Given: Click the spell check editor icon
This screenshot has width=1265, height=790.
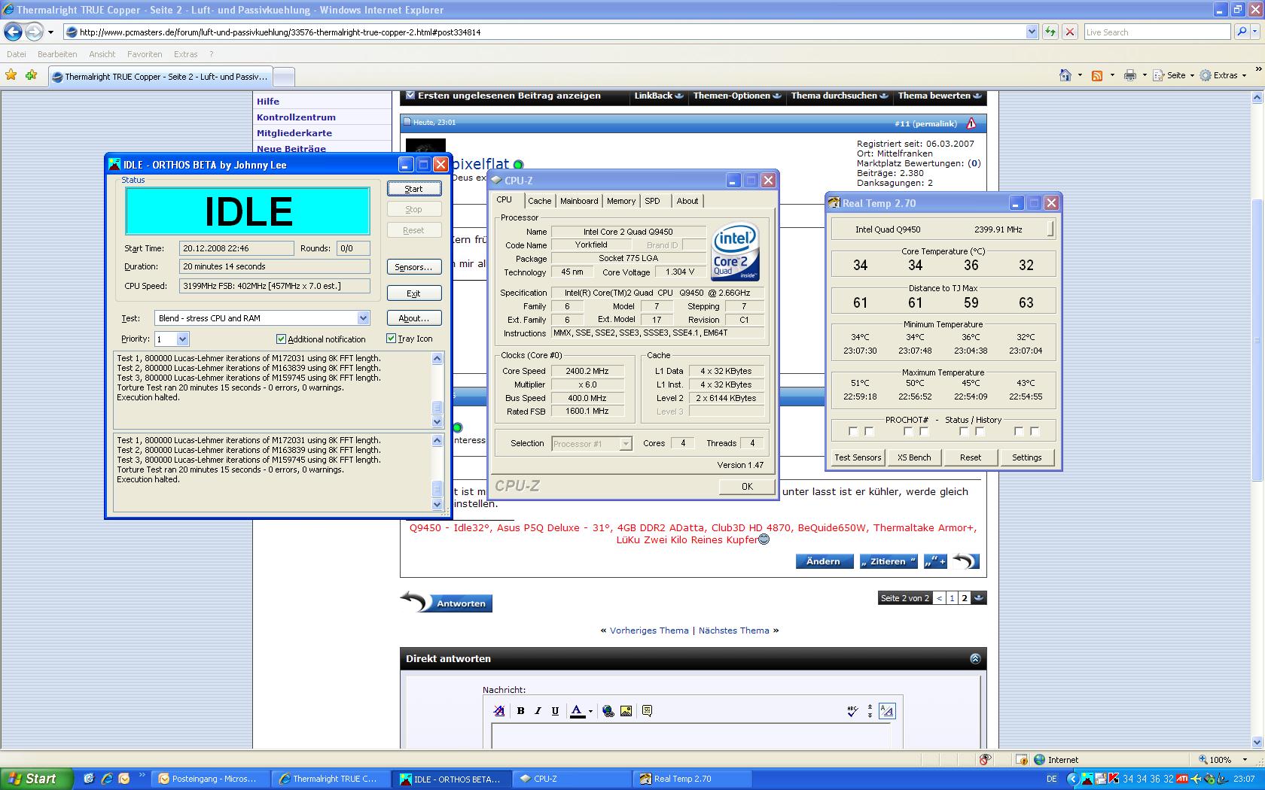Looking at the screenshot, I should [852, 710].
